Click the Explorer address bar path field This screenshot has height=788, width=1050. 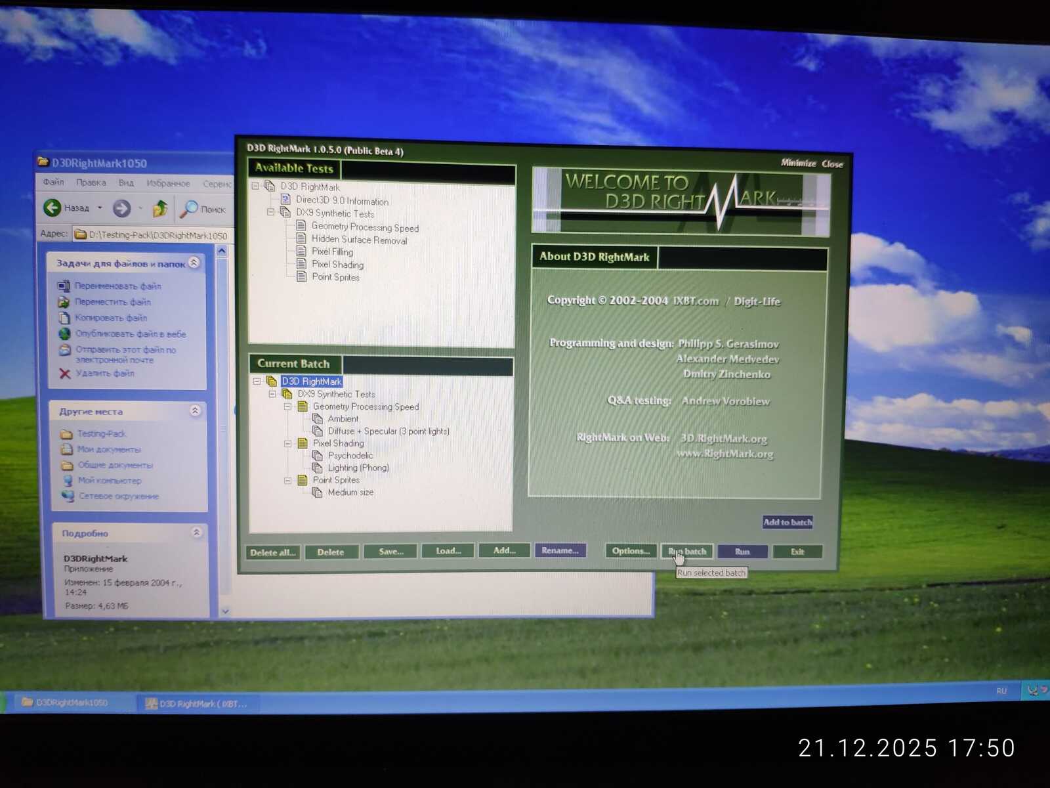click(x=152, y=234)
